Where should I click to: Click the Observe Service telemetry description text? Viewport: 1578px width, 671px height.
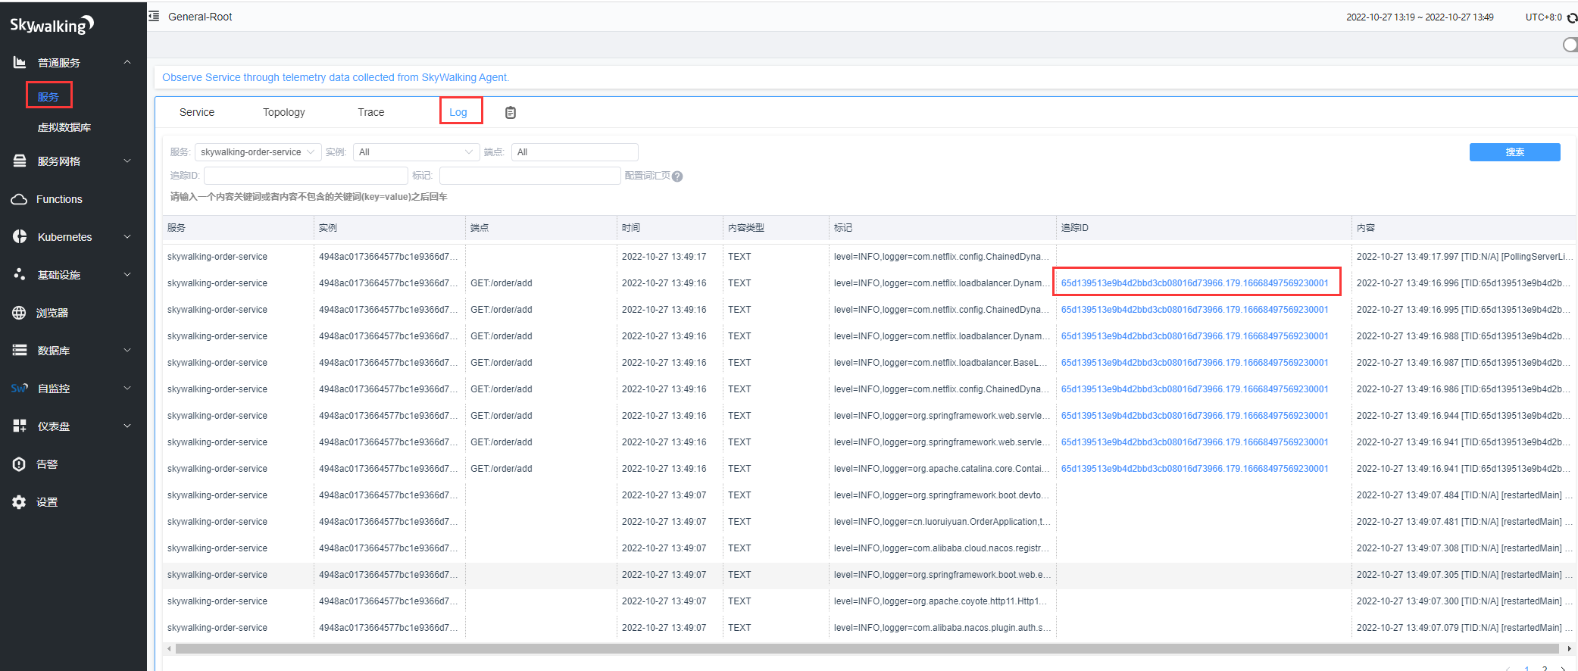(336, 77)
